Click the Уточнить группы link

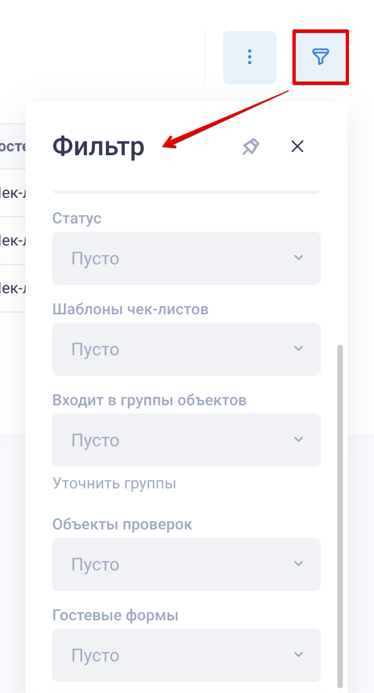(x=114, y=483)
